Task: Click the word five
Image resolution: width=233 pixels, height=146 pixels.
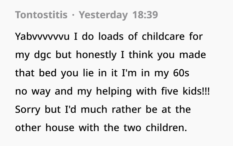Action: point(169,91)
